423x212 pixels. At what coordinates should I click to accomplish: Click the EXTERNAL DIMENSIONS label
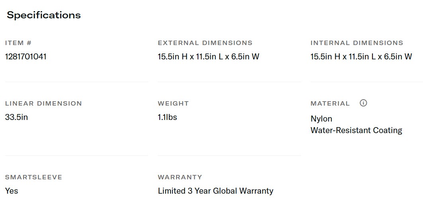[x=205, y=43]
